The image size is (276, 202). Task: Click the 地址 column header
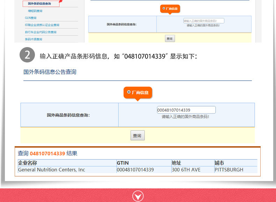coord(176,163)
